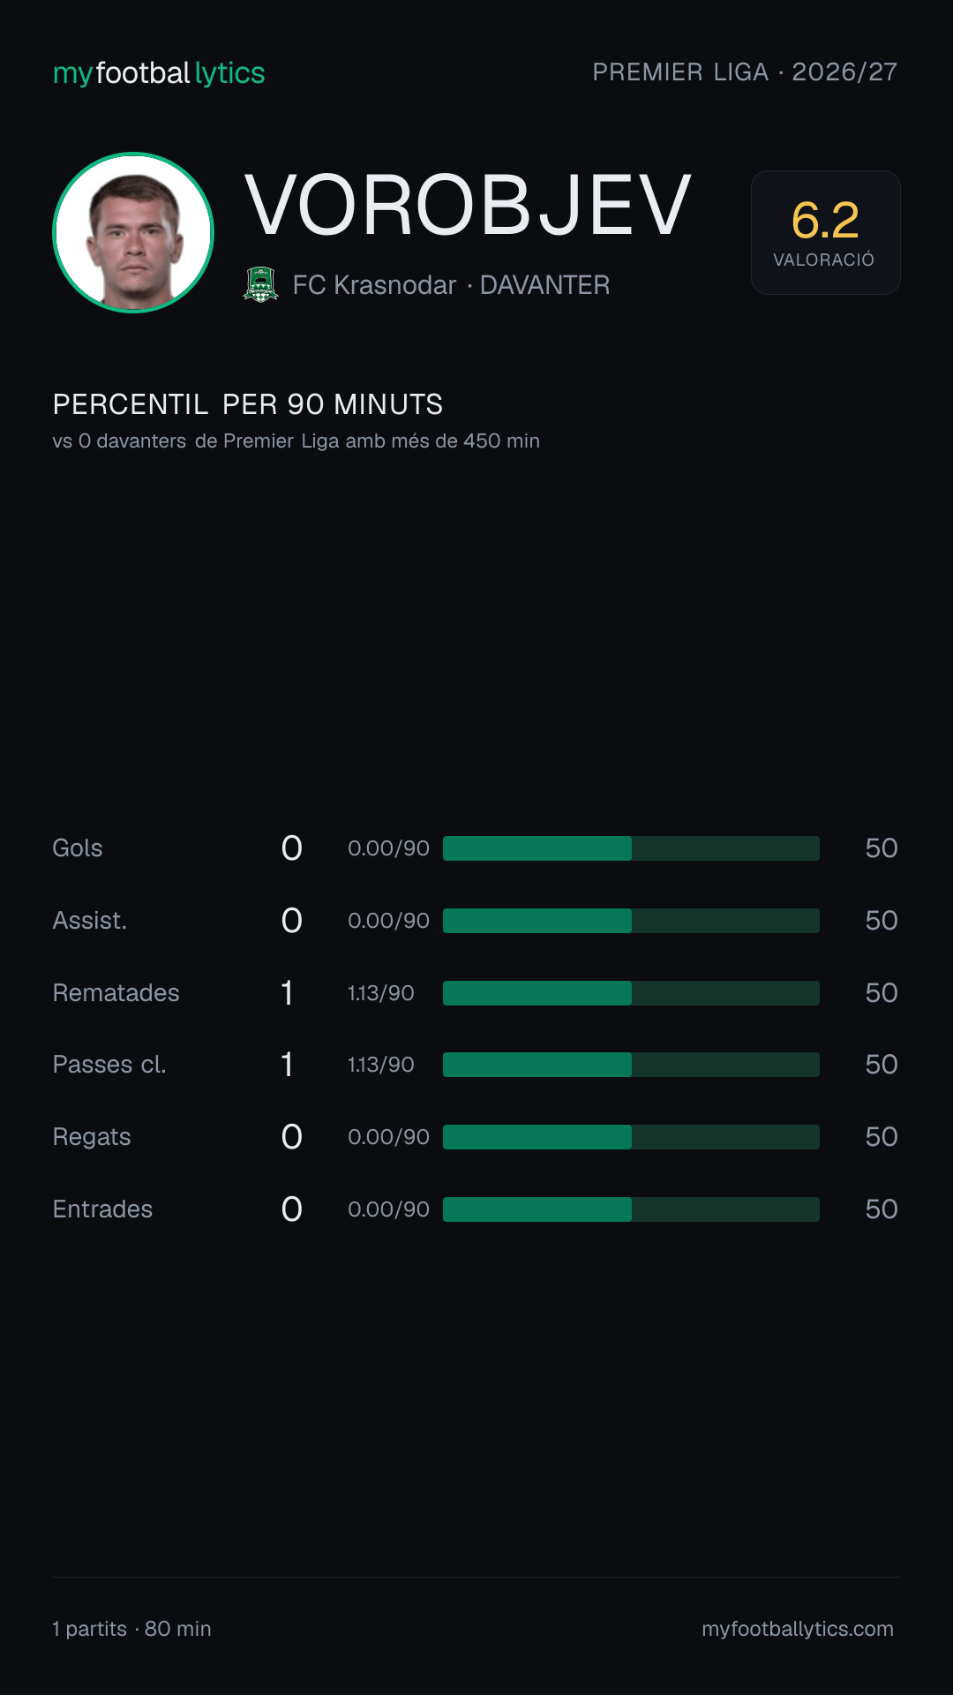The height and width of the screenshot is (1695, 953).
Task: Click the Passes cl. percentile bar
Action: click(x=631, y=1065)
